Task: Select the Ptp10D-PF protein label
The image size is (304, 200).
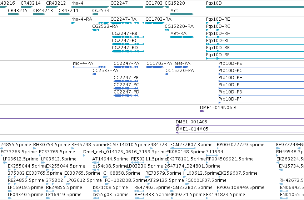Action: (x=230, y=99)
